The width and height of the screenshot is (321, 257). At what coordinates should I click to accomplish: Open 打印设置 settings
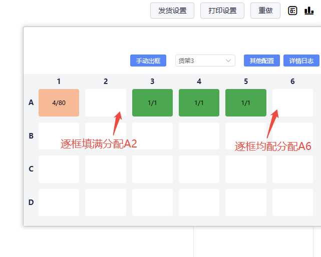222,10
